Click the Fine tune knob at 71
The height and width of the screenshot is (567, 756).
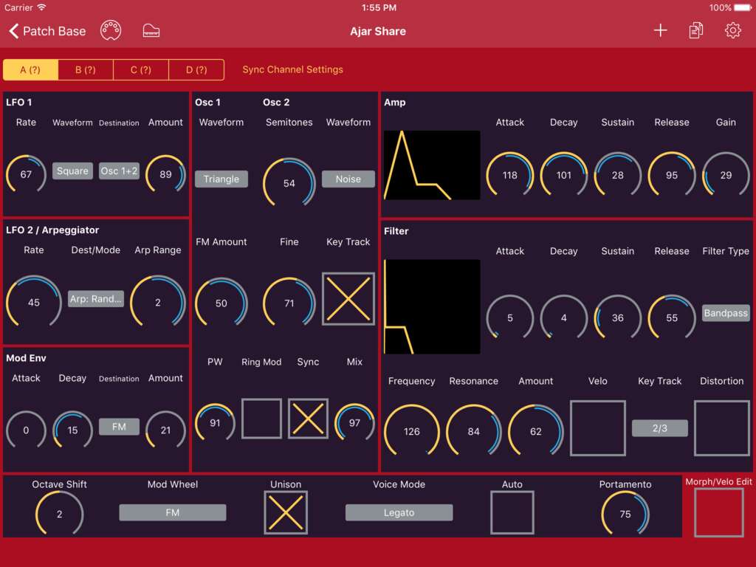click(289, 303)
